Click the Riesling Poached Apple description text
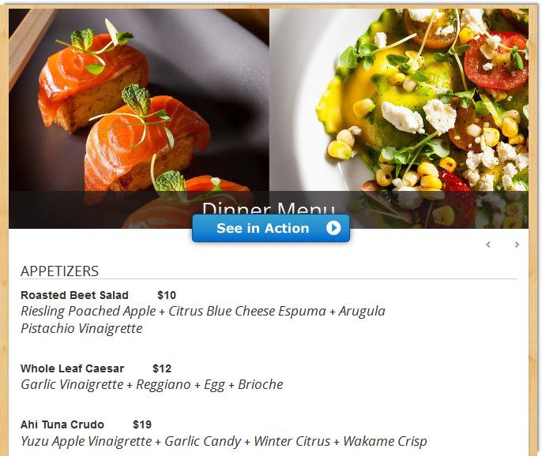 [203, 311]
